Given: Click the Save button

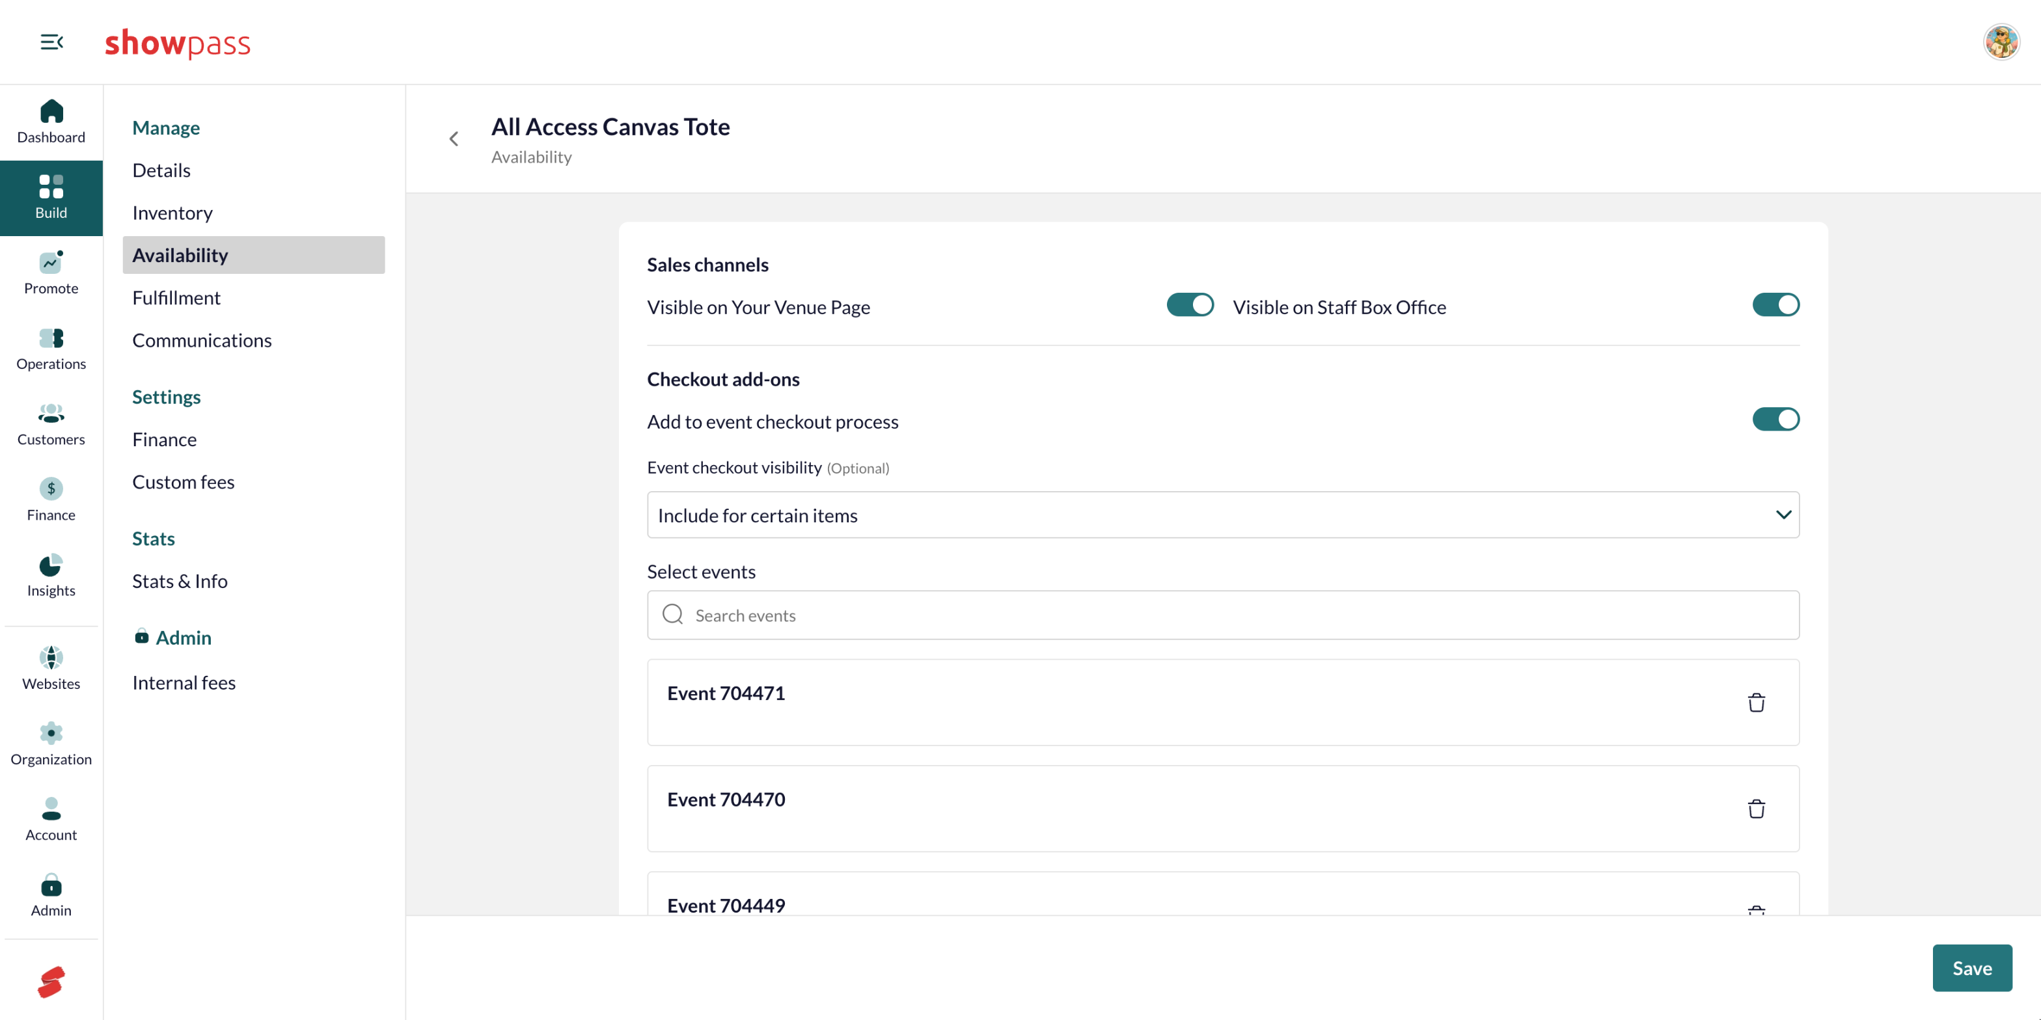Looking at the screenshot, I should pyautogui.click(x=1971, y=968).
